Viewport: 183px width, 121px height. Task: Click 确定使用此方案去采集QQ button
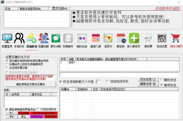[x=31, y=84]
